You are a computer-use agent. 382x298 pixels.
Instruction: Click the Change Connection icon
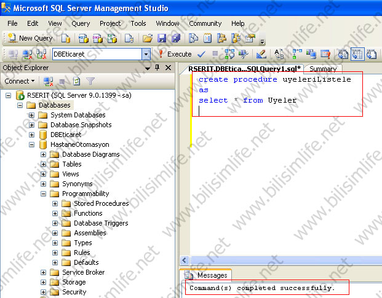pos(41,54)
